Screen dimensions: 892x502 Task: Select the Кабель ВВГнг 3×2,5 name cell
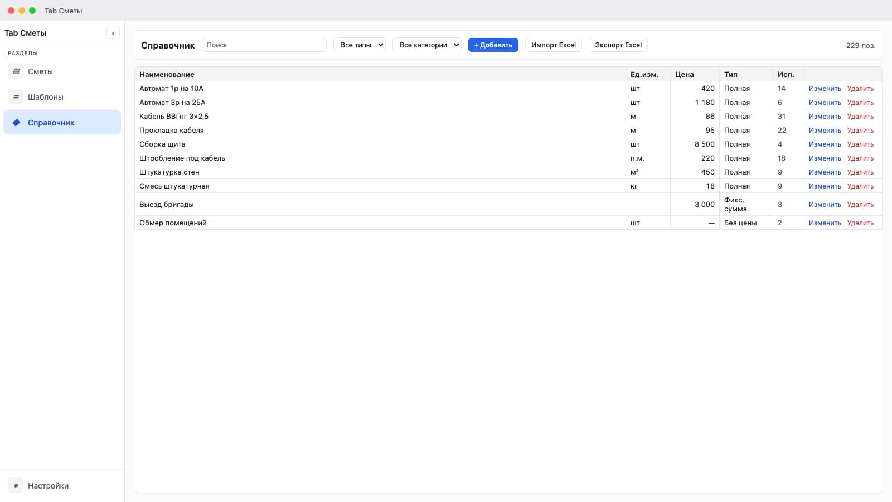380,117
